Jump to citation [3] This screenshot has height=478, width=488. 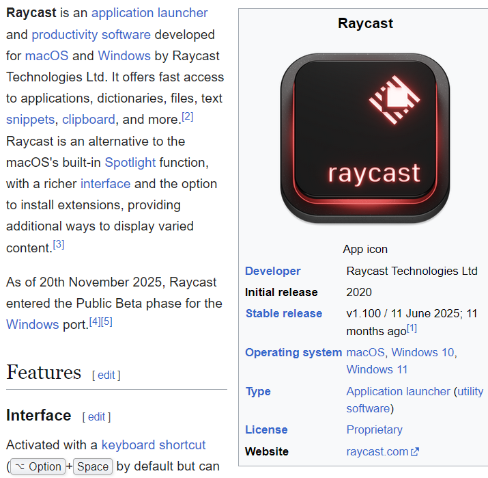pyautogui.click(x=59, y=244)
